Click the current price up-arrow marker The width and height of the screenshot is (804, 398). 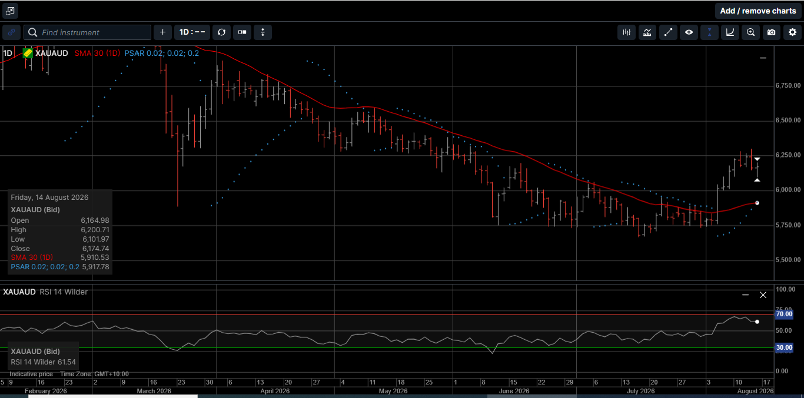tap(757, 180)
